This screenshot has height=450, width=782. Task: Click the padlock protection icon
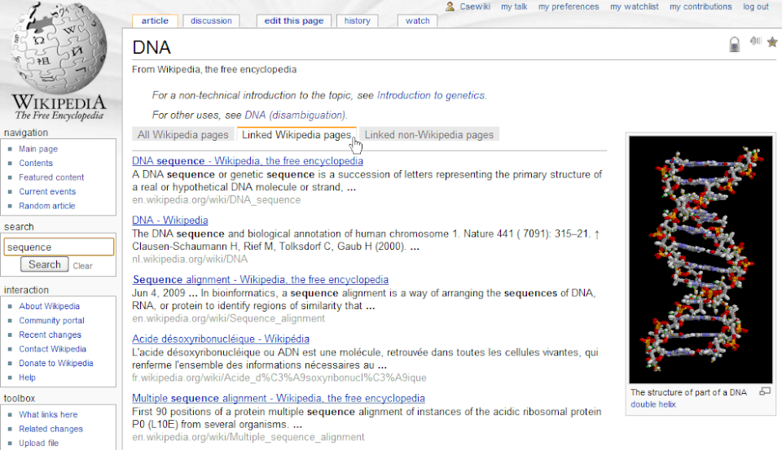pos(735,45)
